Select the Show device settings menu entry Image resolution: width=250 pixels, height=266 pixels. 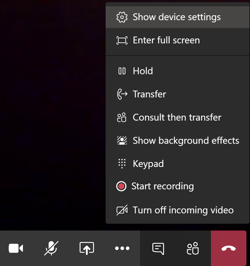point(177,17)
